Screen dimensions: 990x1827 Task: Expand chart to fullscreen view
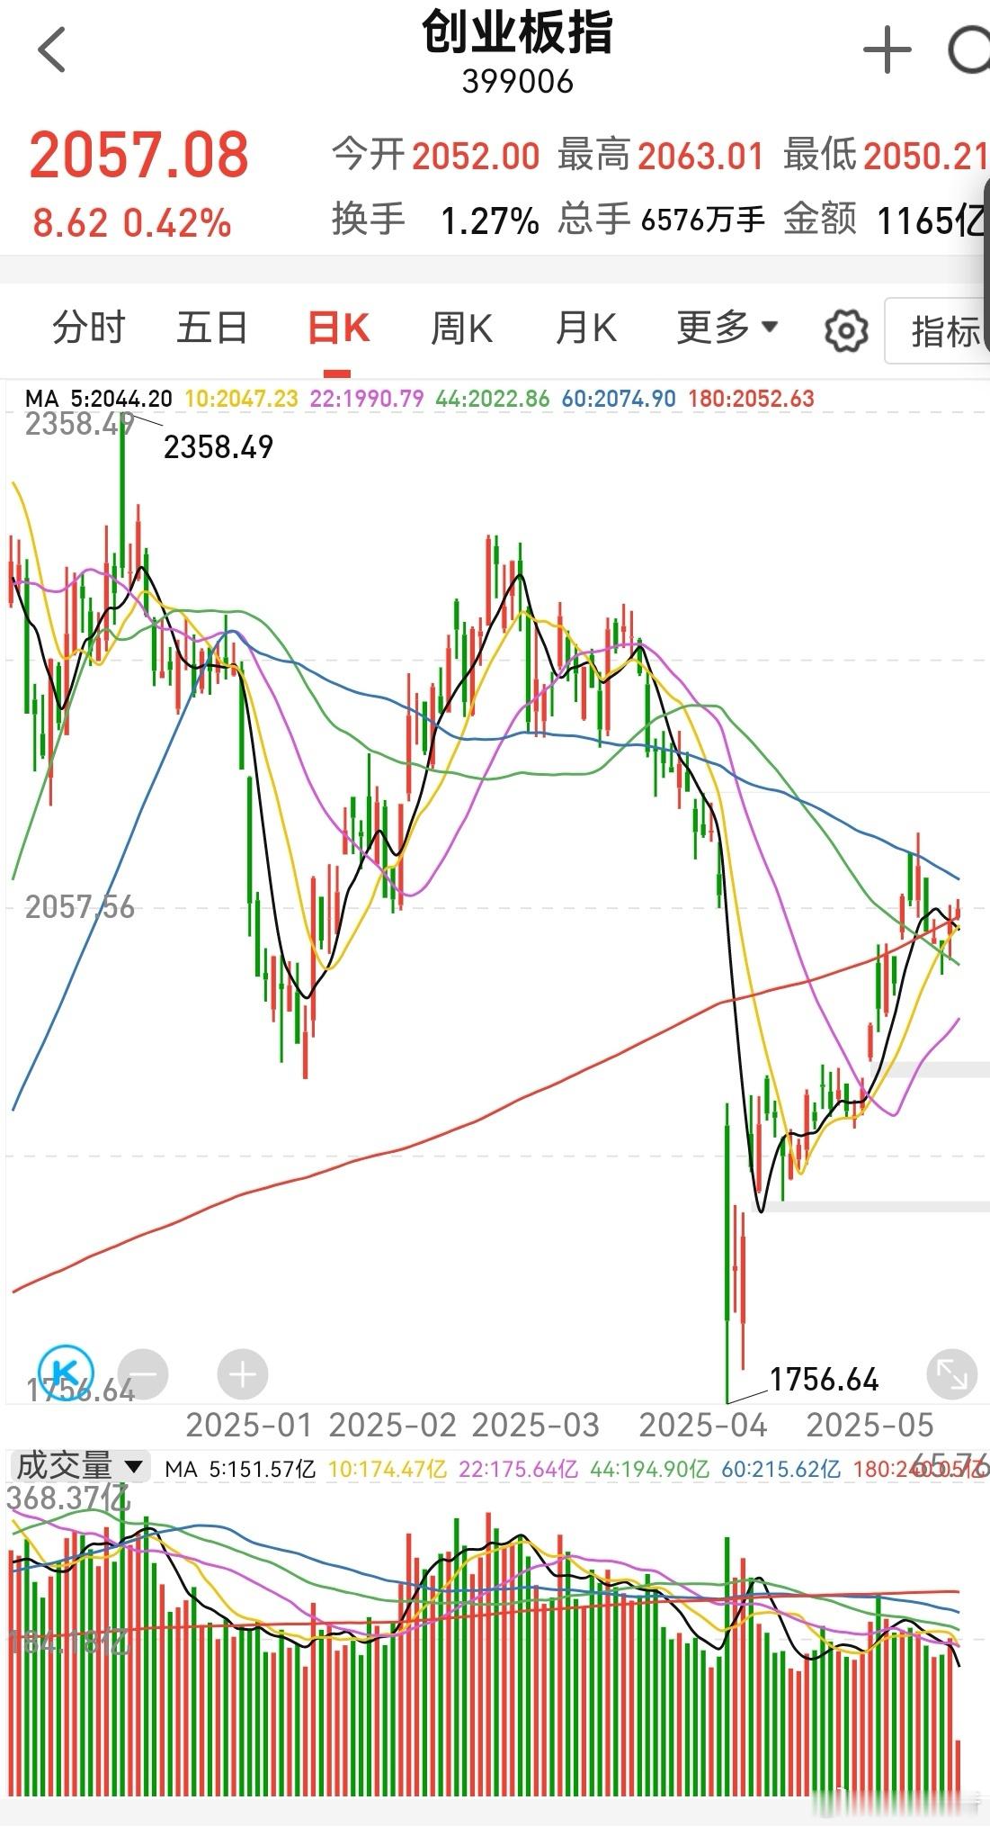coord(950,1374)
